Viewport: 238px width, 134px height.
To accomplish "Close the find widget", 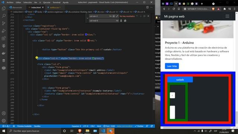I will click(x=148, y=16).
